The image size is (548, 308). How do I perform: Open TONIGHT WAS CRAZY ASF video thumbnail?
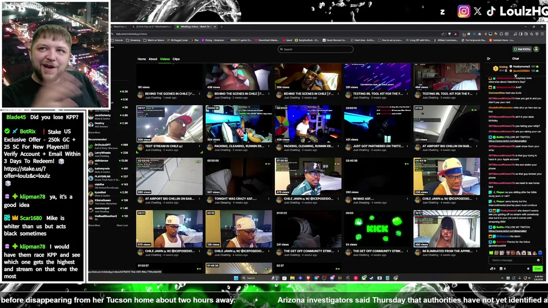click(238, 176)
